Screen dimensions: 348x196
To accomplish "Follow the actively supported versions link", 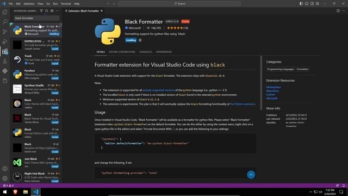I will [x=158, y=90].
